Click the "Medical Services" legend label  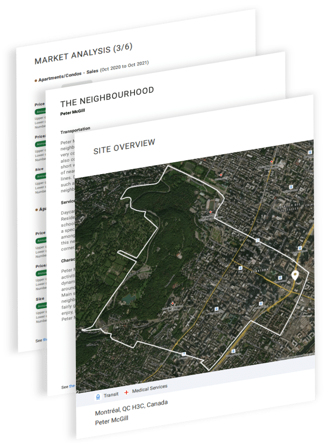click(x=149, y=388)
